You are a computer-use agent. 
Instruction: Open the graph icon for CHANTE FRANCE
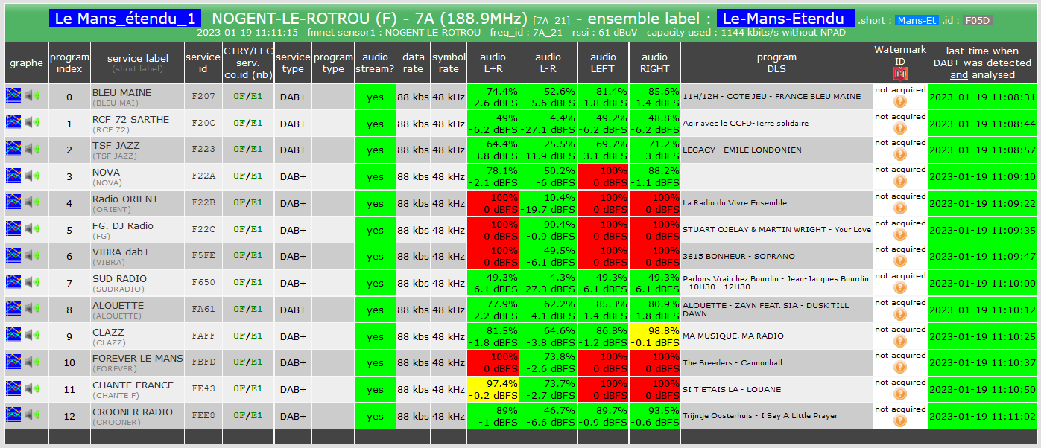[x=13, y=389]
